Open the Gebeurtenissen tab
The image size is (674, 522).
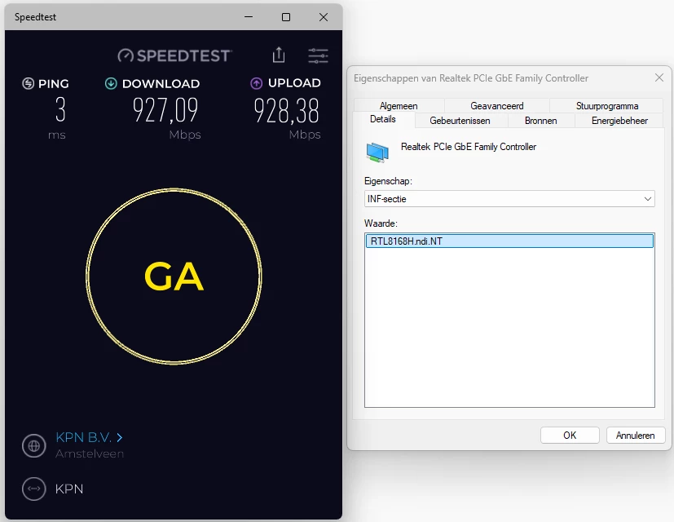click(x=460, y=121)
